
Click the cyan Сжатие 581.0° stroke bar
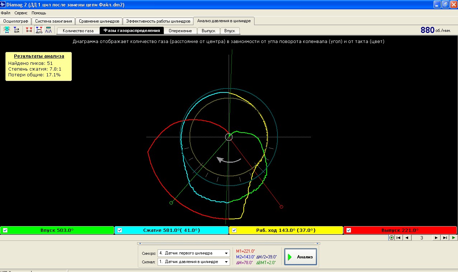[172, 230]
